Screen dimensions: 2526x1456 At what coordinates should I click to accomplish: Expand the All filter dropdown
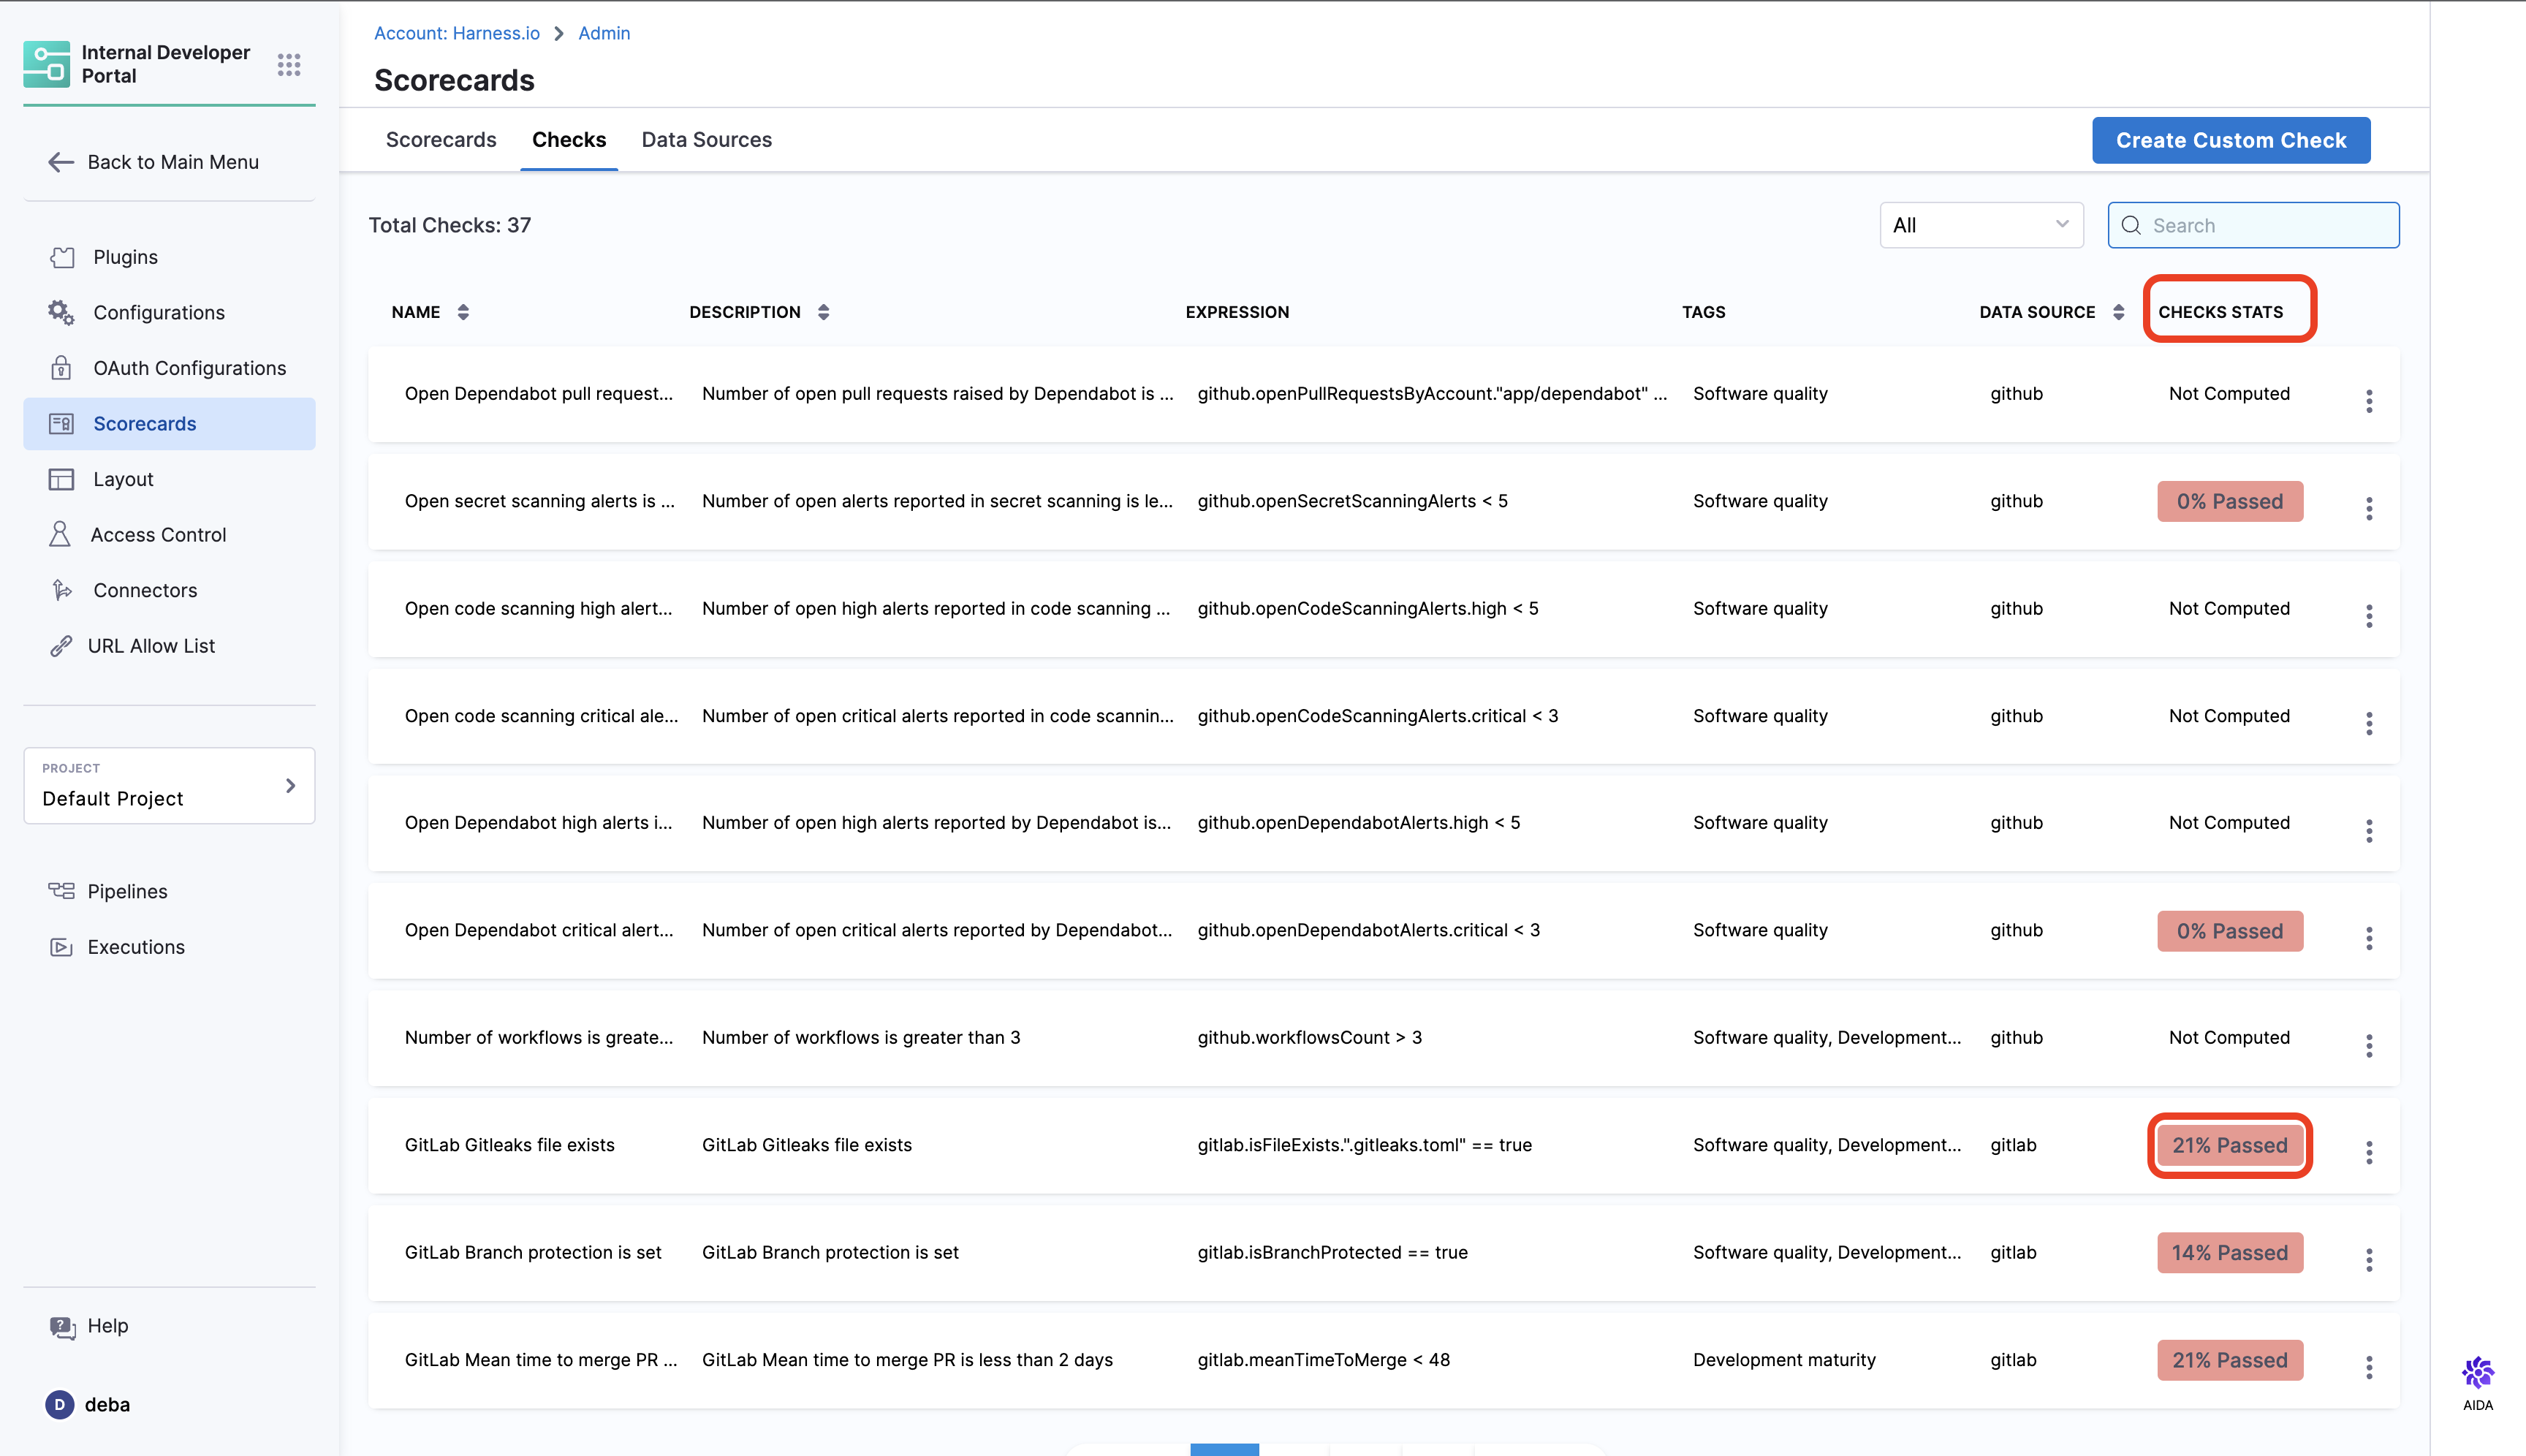[1980, 225]
